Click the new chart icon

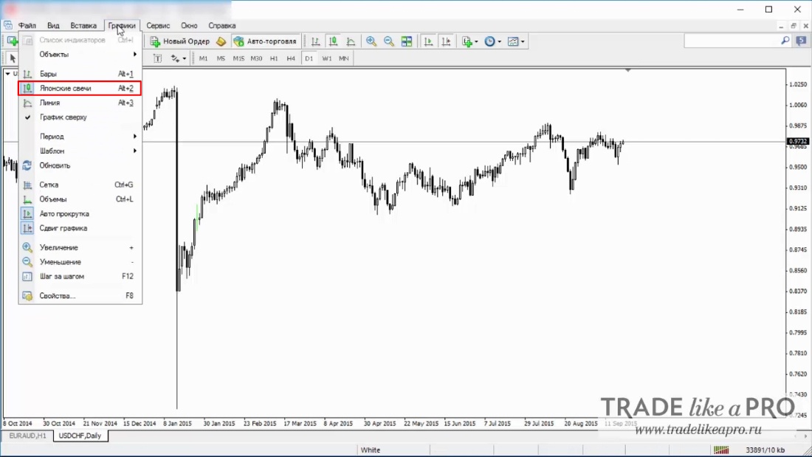pyautogui.click(x=12, y=41)
